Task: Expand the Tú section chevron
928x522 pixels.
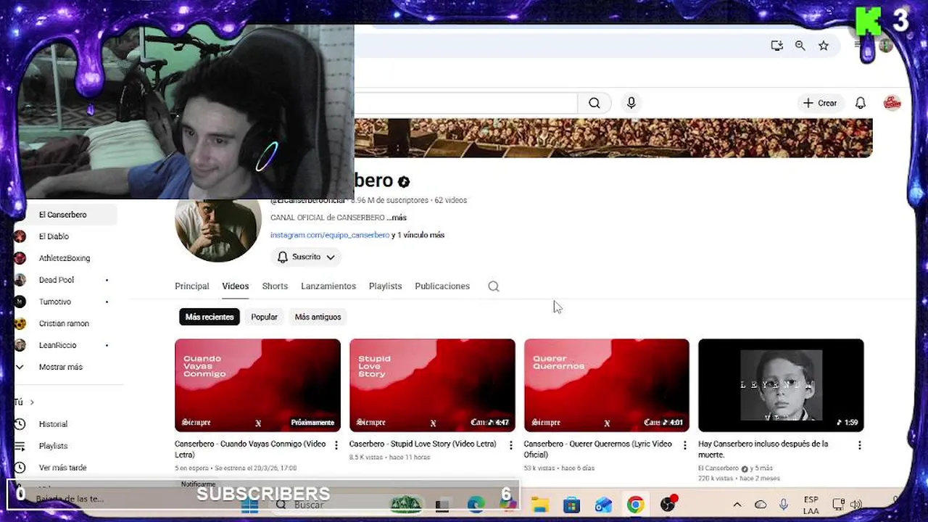Action: [32, 402]
